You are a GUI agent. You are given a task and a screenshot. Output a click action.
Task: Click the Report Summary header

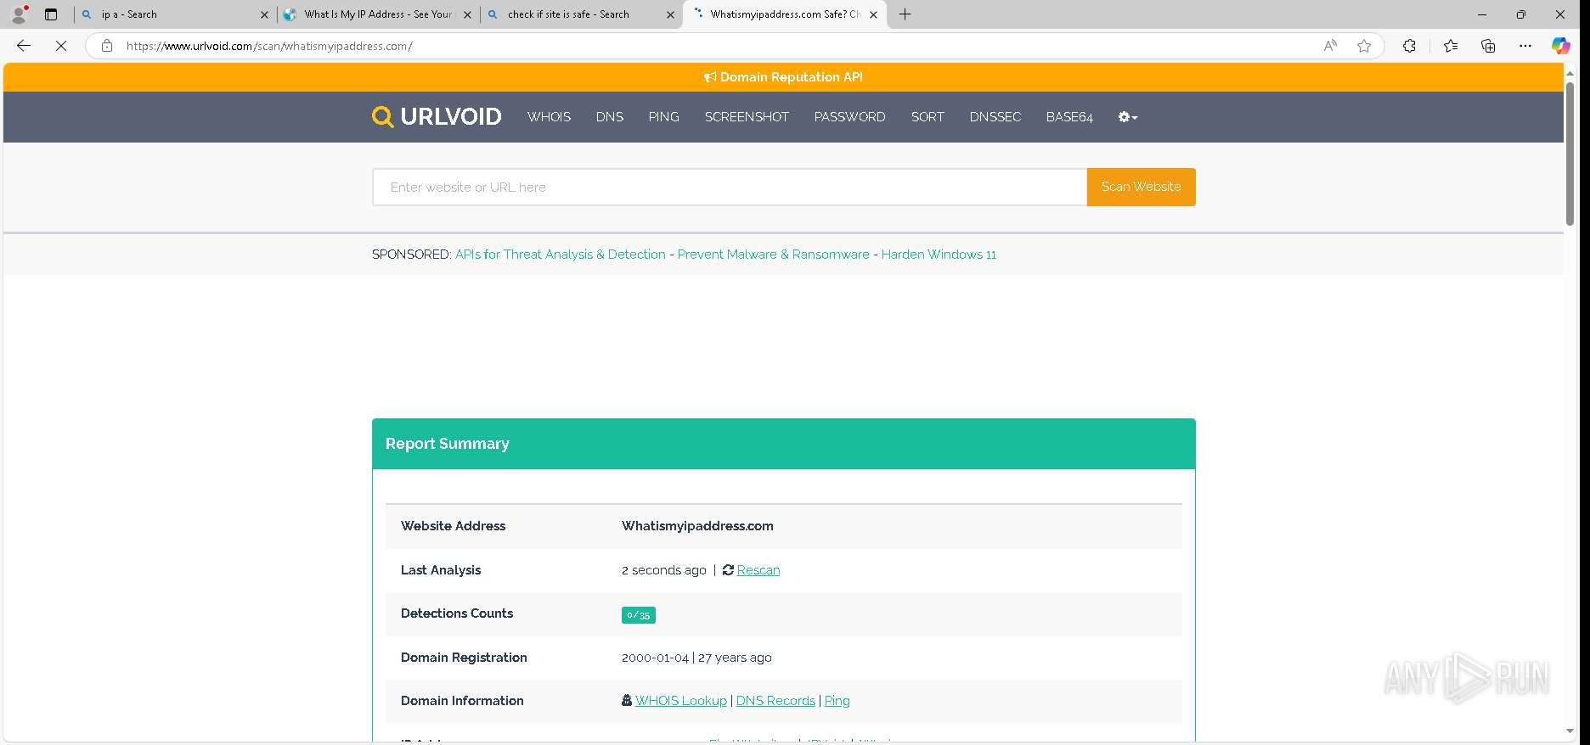[x=784, y=444]
